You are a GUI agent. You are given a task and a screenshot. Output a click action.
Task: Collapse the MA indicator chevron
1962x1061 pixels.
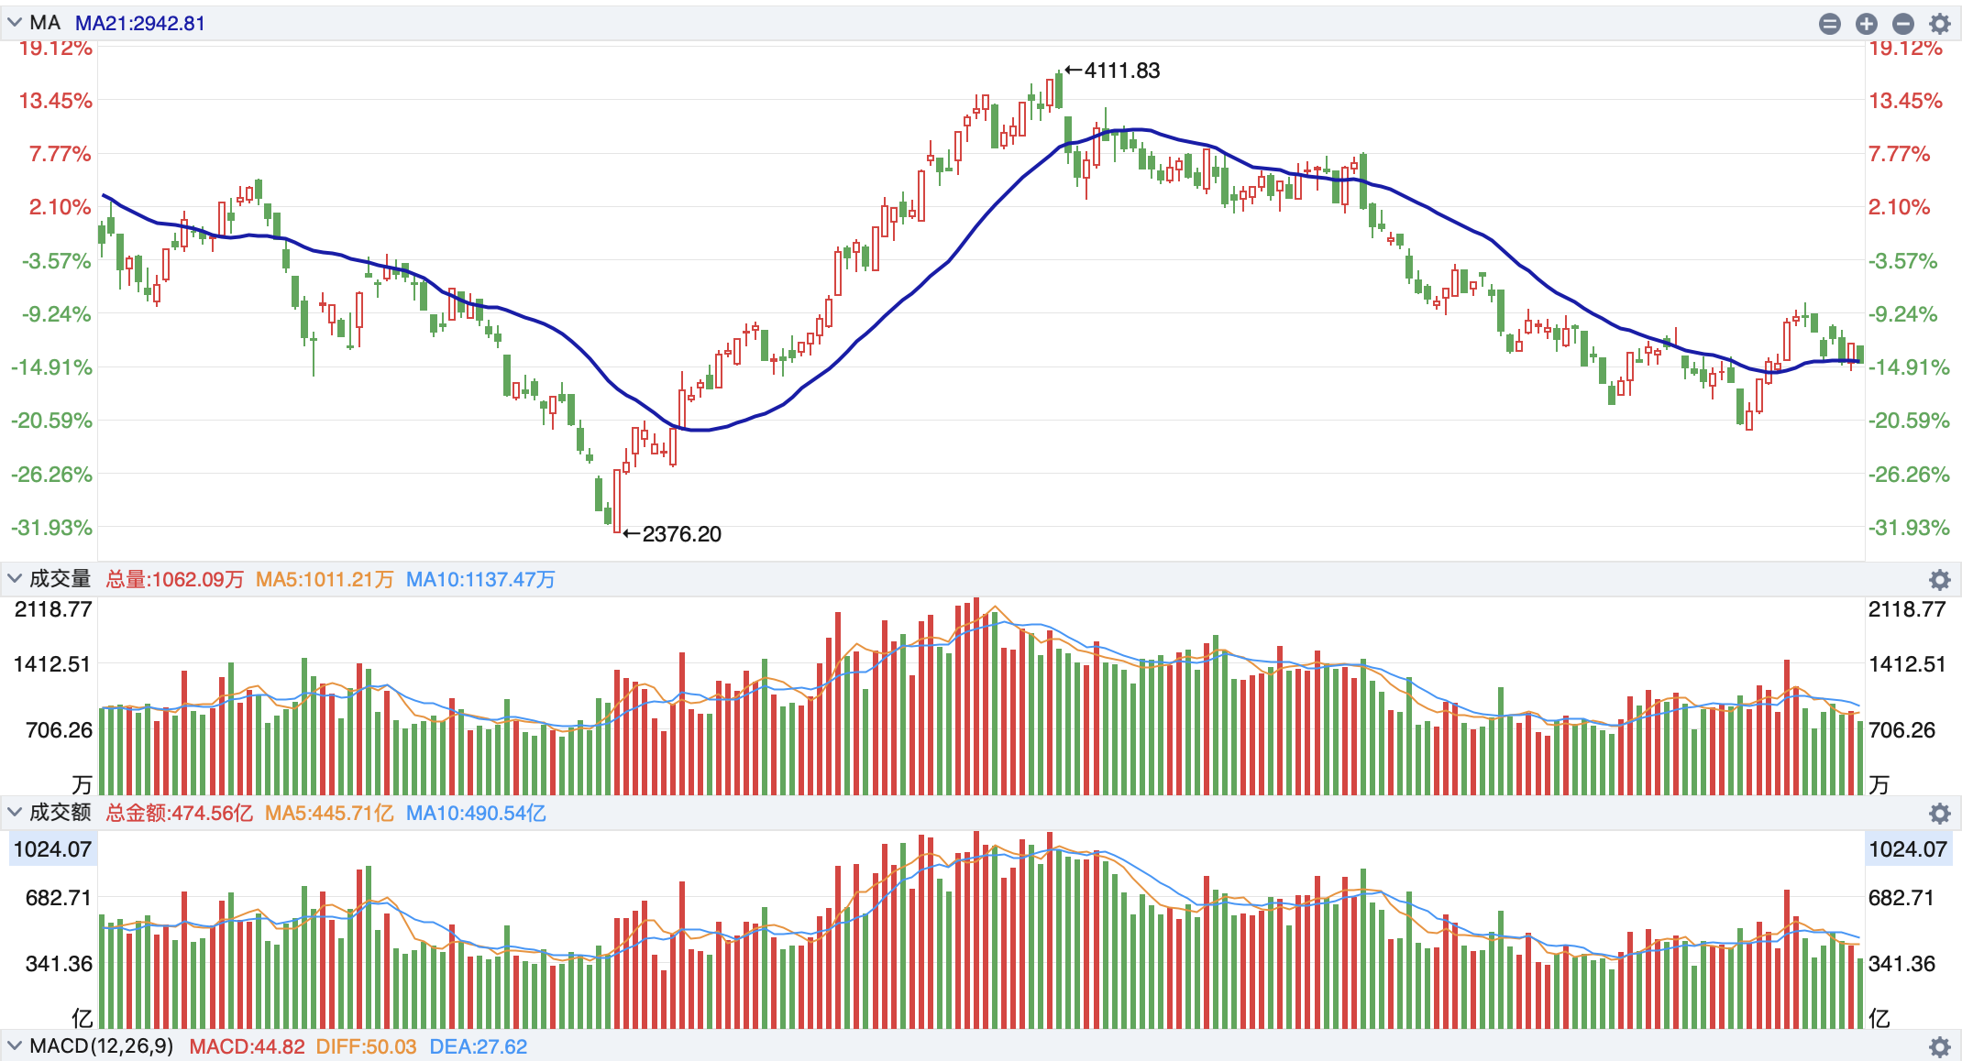click(15, 23)
